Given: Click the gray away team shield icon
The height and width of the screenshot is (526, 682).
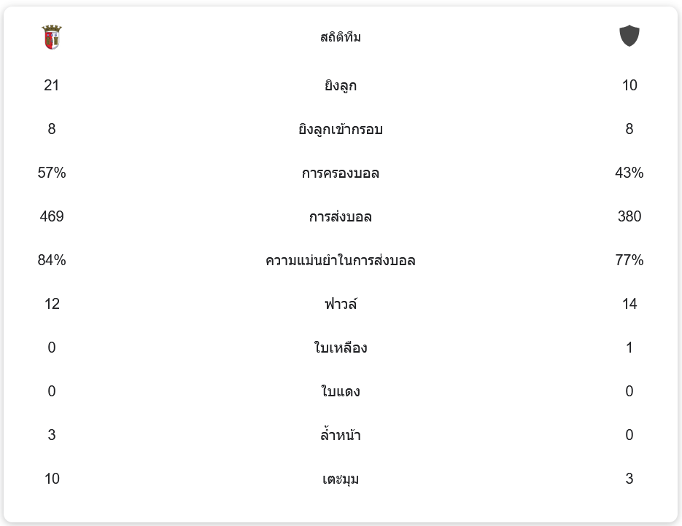Looking at the screenshot, I should [x=629, y=36].
